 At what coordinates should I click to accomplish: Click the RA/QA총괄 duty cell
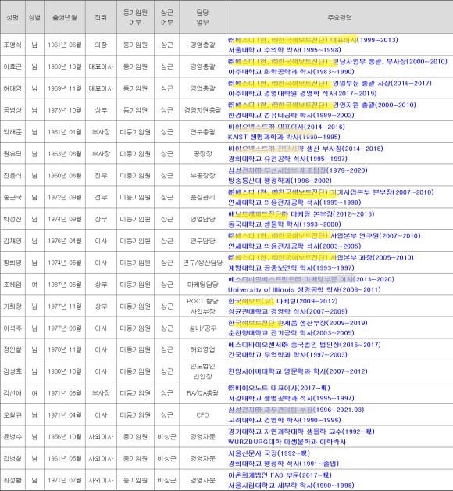[202, 393]
